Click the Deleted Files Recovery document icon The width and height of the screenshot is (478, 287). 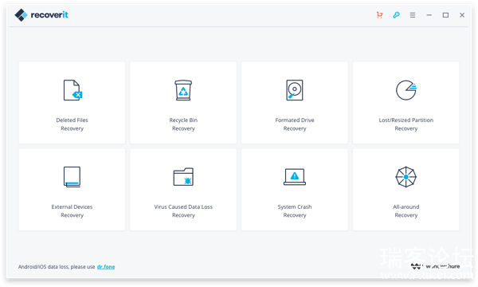[x=72, y=90]
